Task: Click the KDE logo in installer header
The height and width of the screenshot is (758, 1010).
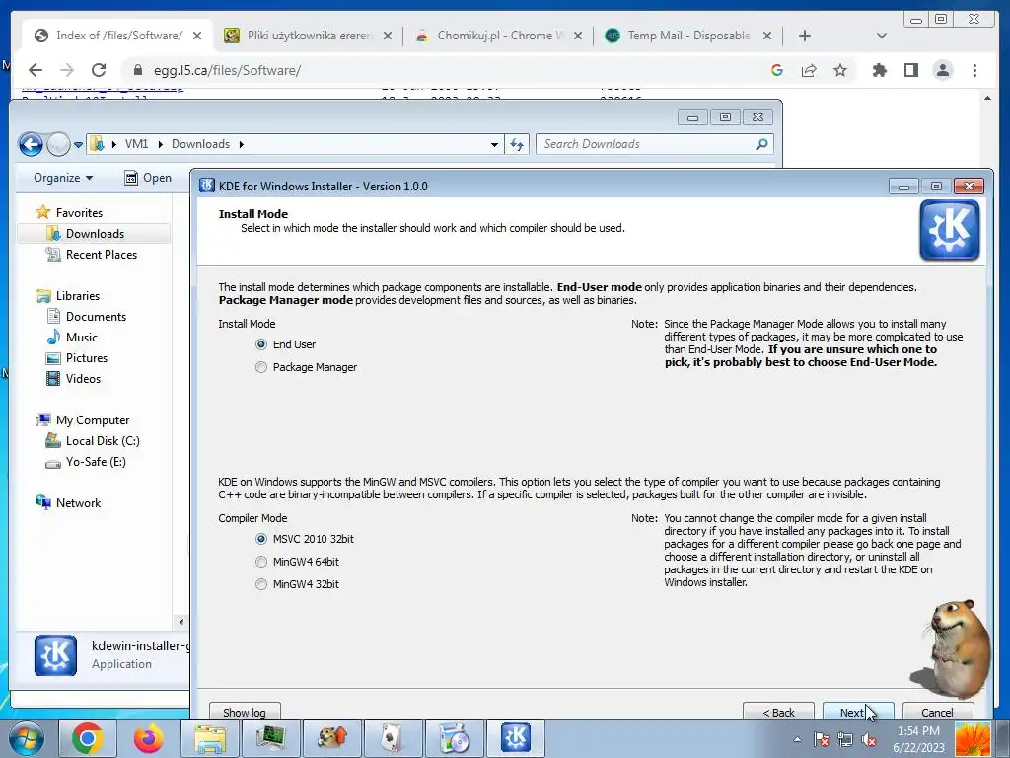Action: tap(950, 230)
